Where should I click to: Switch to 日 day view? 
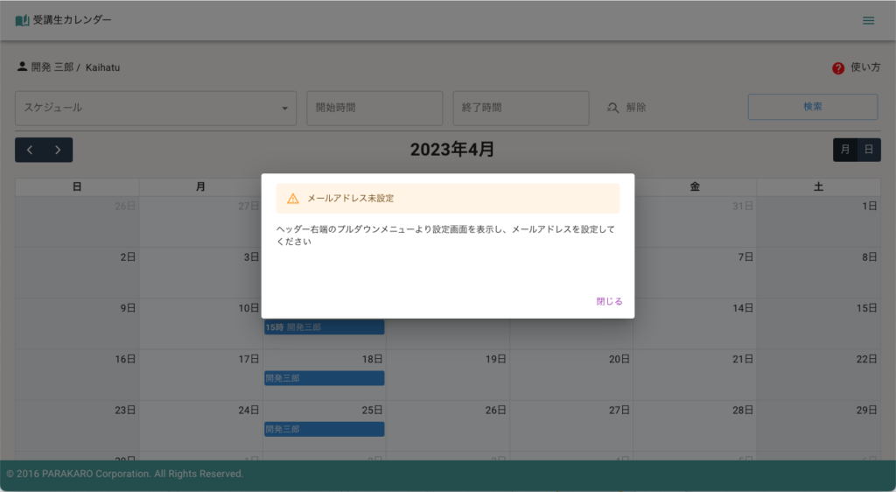coord(869,150)
